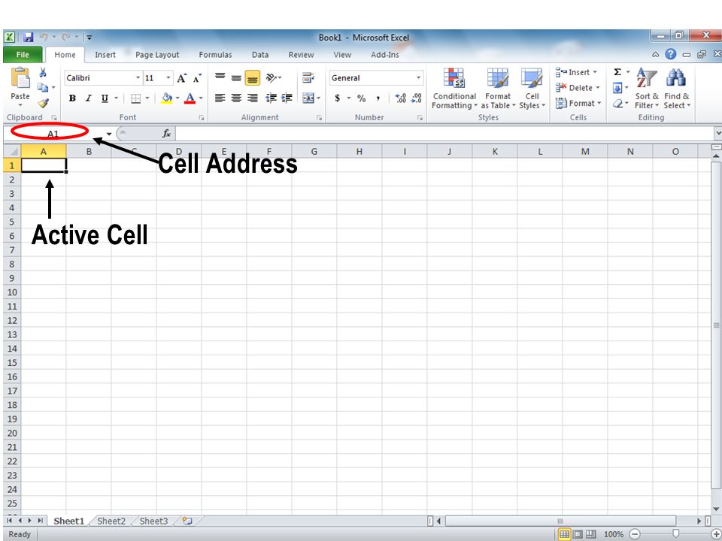Click Decrease Indent icon
This screenshot has height=541, width=722.
(x=272, y=98)
